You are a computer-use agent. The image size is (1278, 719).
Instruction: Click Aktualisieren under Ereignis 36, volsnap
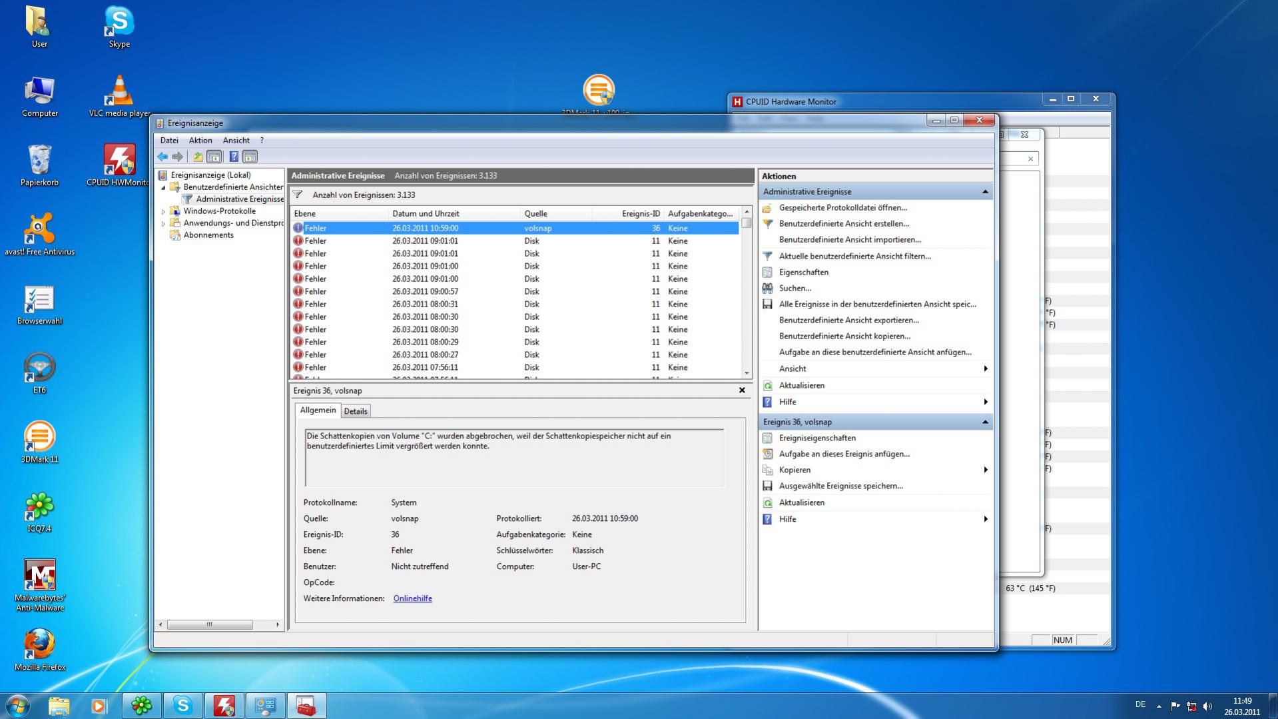(x=802, y=502)
